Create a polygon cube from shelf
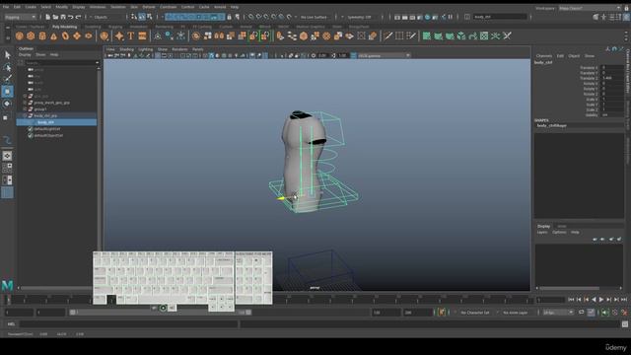Viewport: 631px width, 355px height. point(31,36)
